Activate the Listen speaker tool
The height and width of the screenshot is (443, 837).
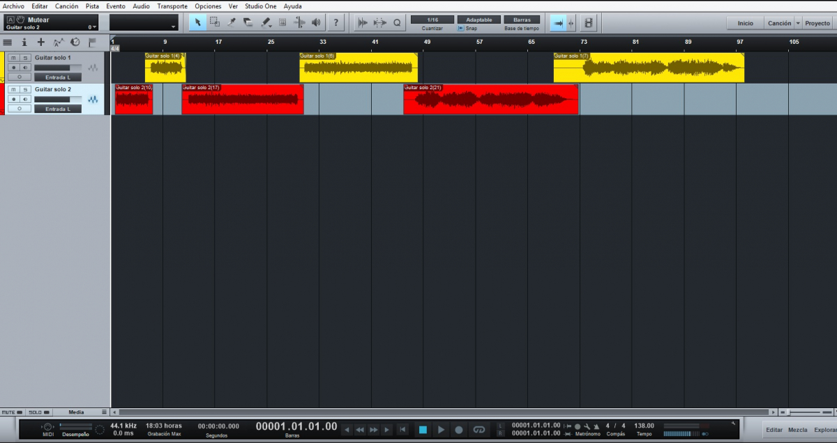click(316, 22)
